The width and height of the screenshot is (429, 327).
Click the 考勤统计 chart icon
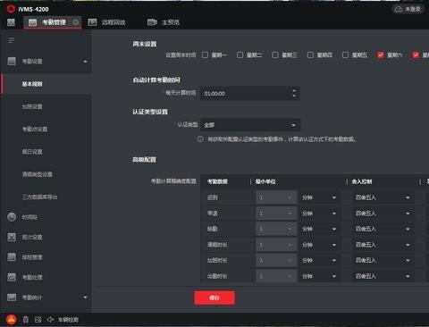coord(12,298)
